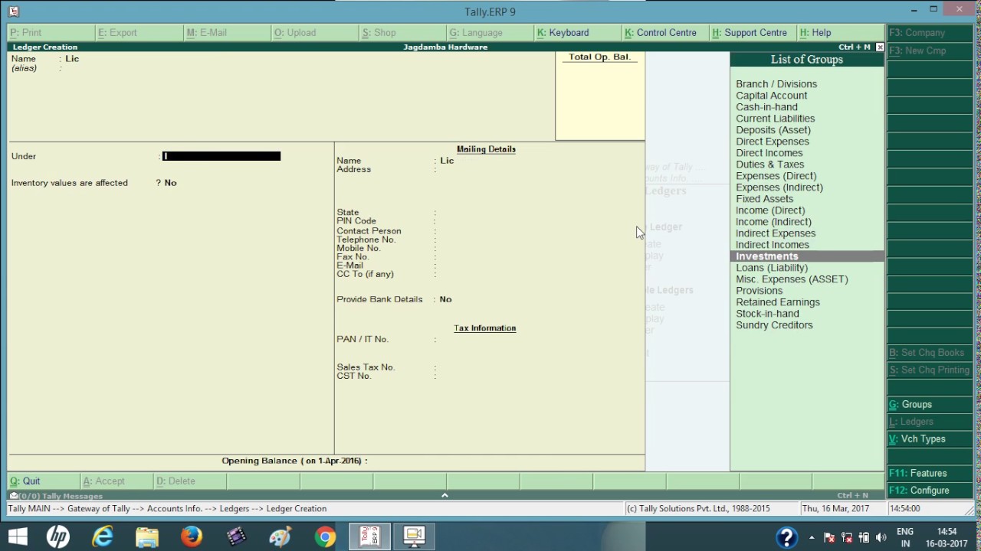Select Branch / Divisions group
The image size is (981, 551).
(x=776, y=84)
